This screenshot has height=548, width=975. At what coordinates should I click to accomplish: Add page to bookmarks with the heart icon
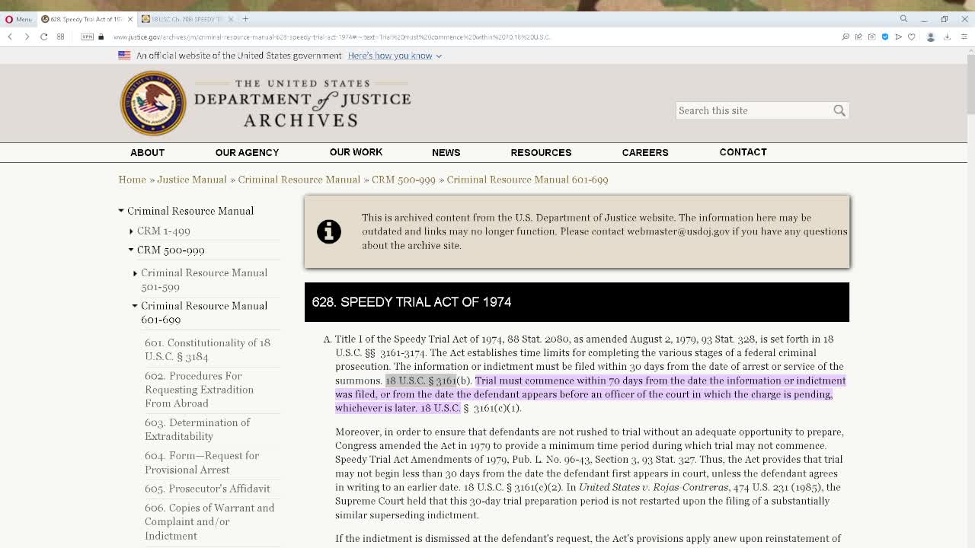click(x=912, y=37)
